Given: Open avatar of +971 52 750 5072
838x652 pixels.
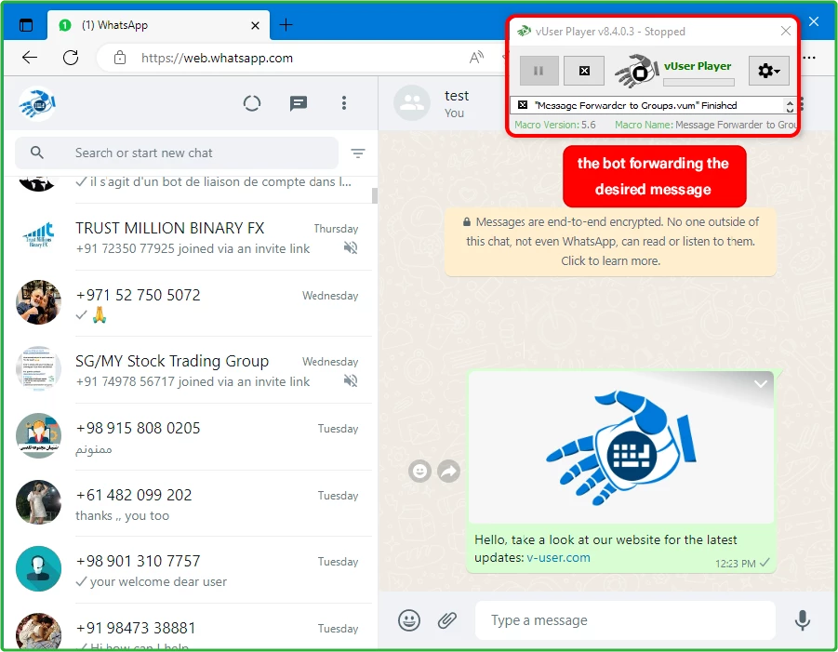Looking at the screenshot, I should coord(38,302).
